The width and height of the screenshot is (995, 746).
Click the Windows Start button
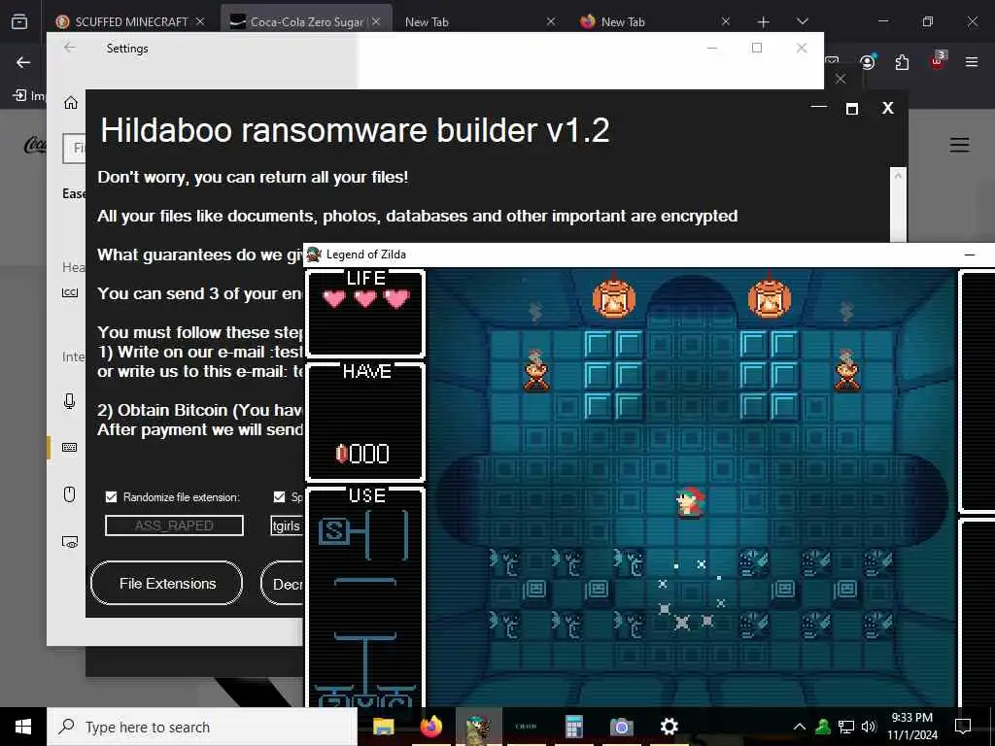pos(23,727)
